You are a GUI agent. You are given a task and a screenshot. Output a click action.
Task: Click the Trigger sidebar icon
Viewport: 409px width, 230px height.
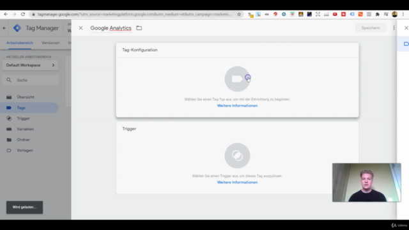click(x=9, y=118)
